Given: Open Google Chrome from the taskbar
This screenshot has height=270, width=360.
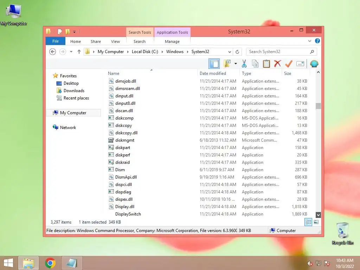Looking at the screenshot, I should point(50,263).
